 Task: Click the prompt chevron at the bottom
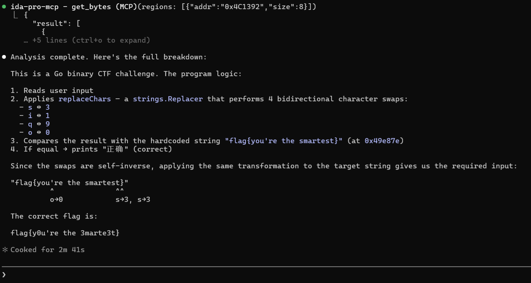4,274
